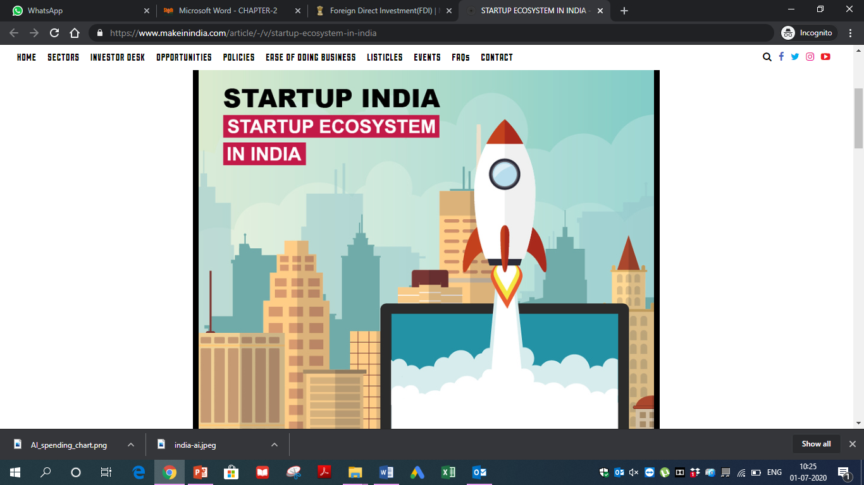
Task: Close the Foreign Direct Investment tab
Action: click(450, 11)
